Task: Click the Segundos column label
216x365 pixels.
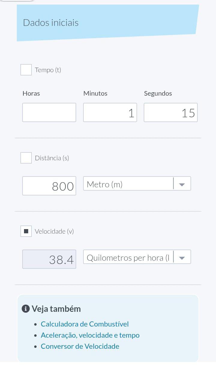Action: [x=158, y=94]
